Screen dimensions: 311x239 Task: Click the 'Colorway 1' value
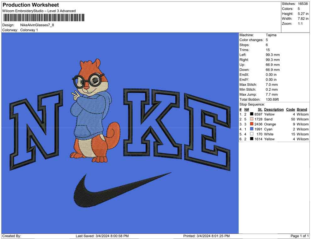pyautogui.click(x=29, y=30)
